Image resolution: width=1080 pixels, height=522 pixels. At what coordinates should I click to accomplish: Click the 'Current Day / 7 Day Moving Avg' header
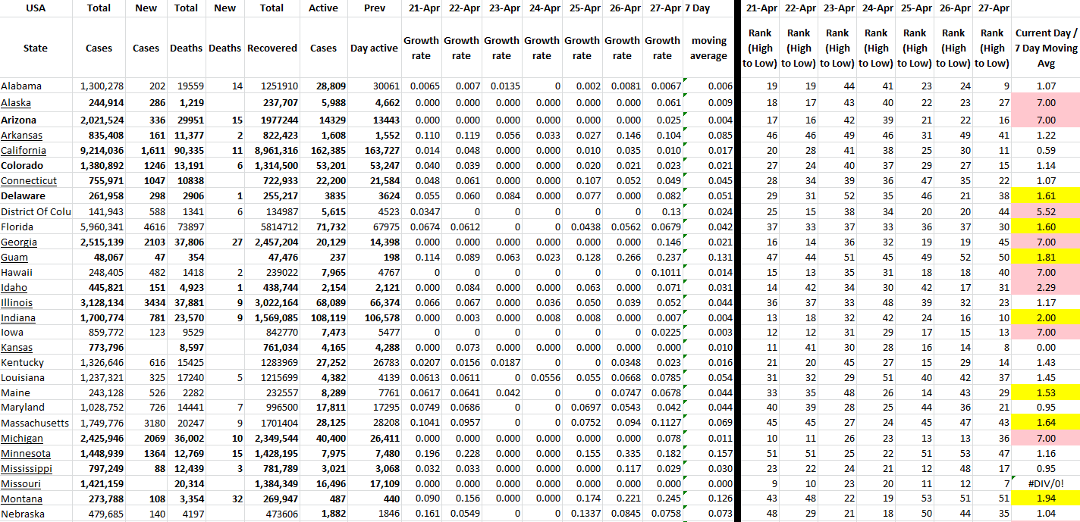point(1045,48)
